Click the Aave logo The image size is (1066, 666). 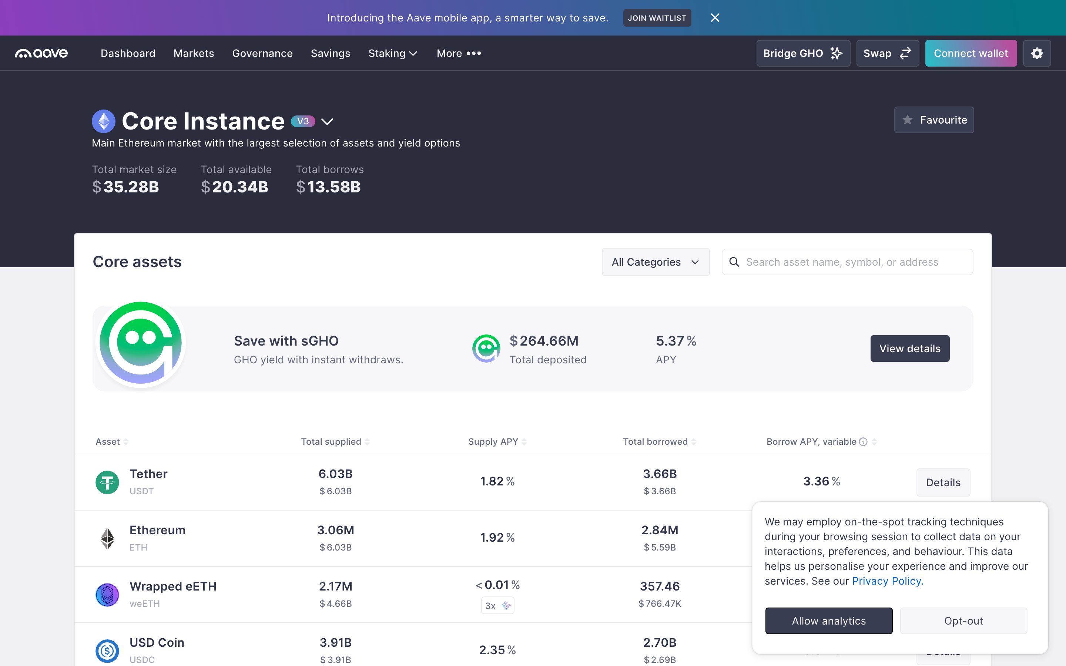[x=41, y=53]
